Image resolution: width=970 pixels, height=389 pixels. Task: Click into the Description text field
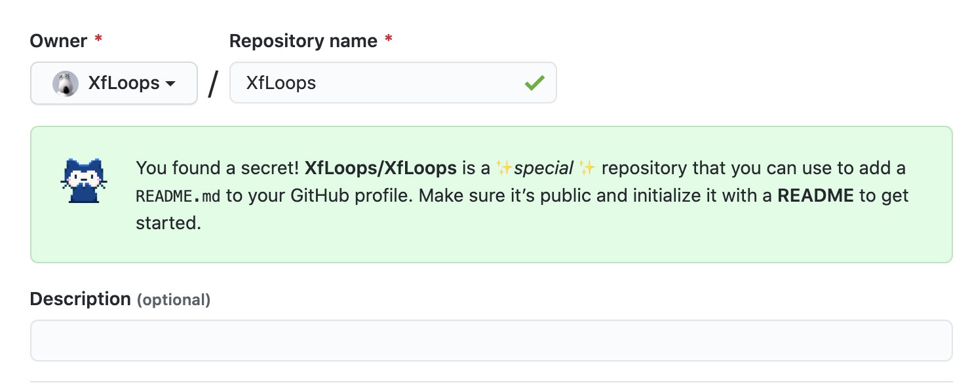coord(491,341)
